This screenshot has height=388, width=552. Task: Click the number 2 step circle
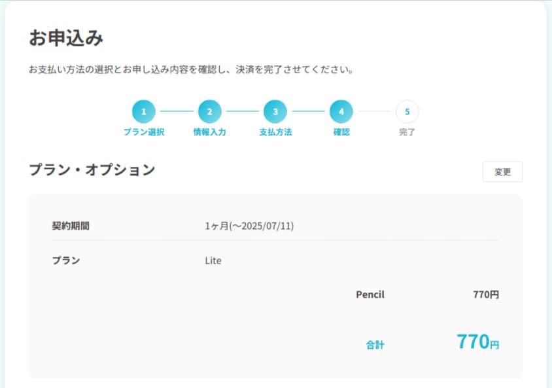pos(210,112)
